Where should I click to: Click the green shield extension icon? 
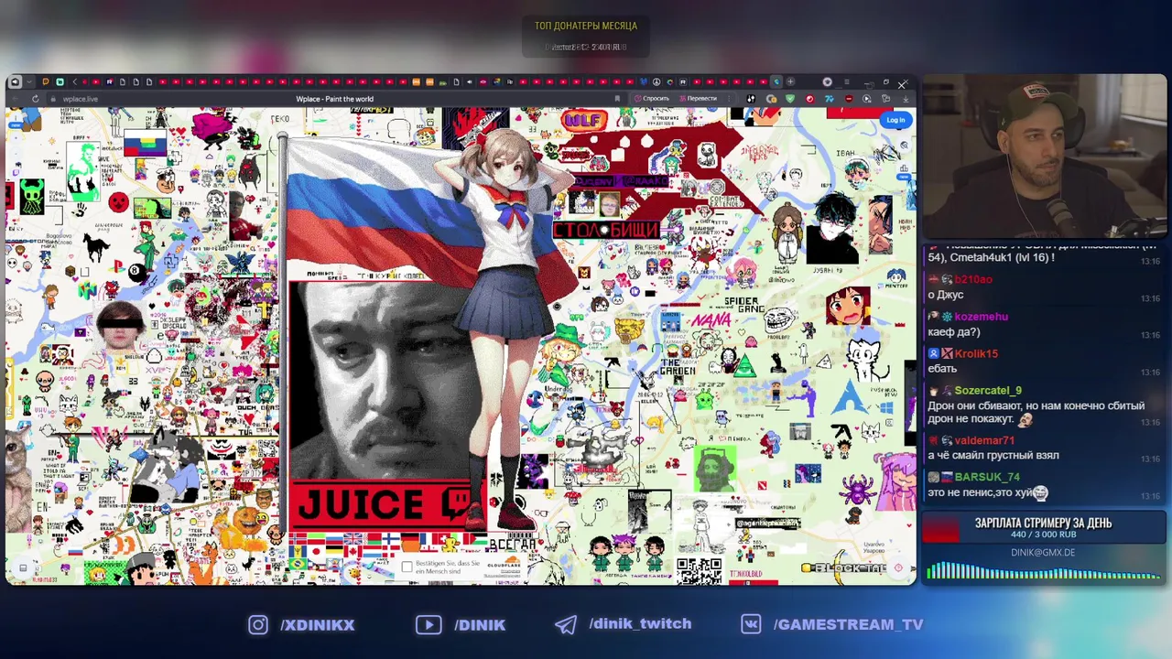[790, 98]
